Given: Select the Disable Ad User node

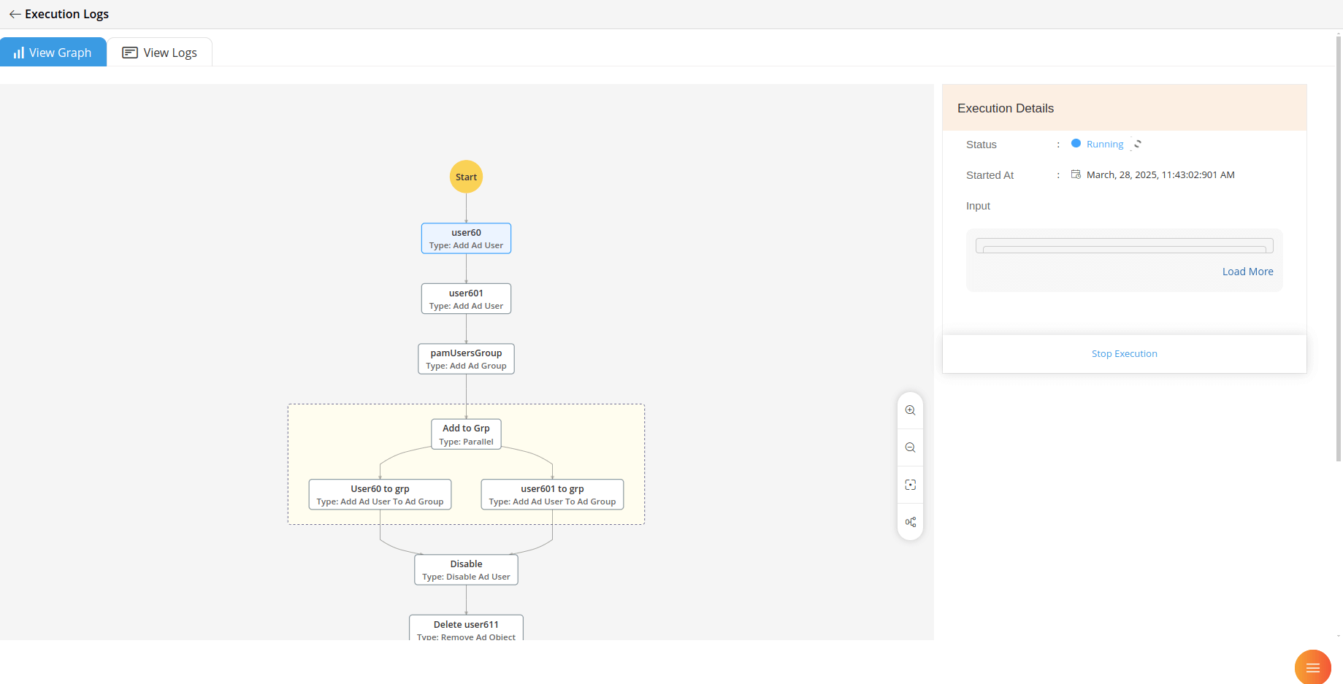Looking at the screenshot, I should [466, 569].
